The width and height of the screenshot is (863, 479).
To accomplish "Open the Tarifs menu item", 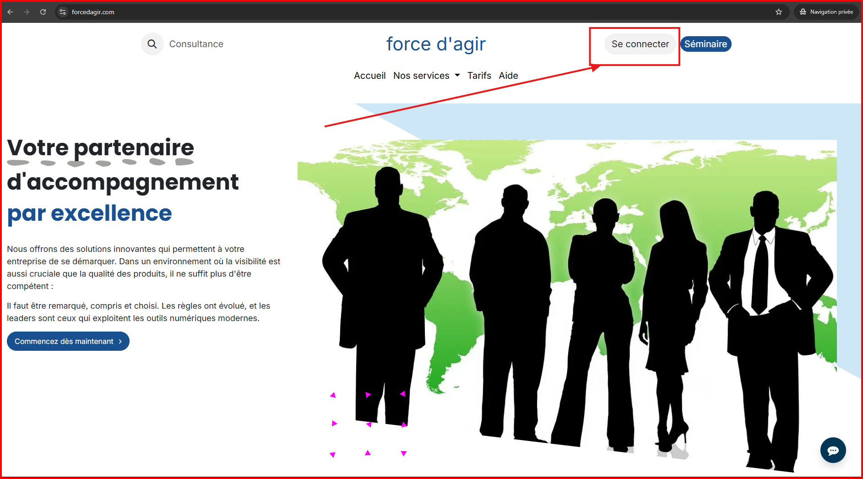I will click(479, 76).
